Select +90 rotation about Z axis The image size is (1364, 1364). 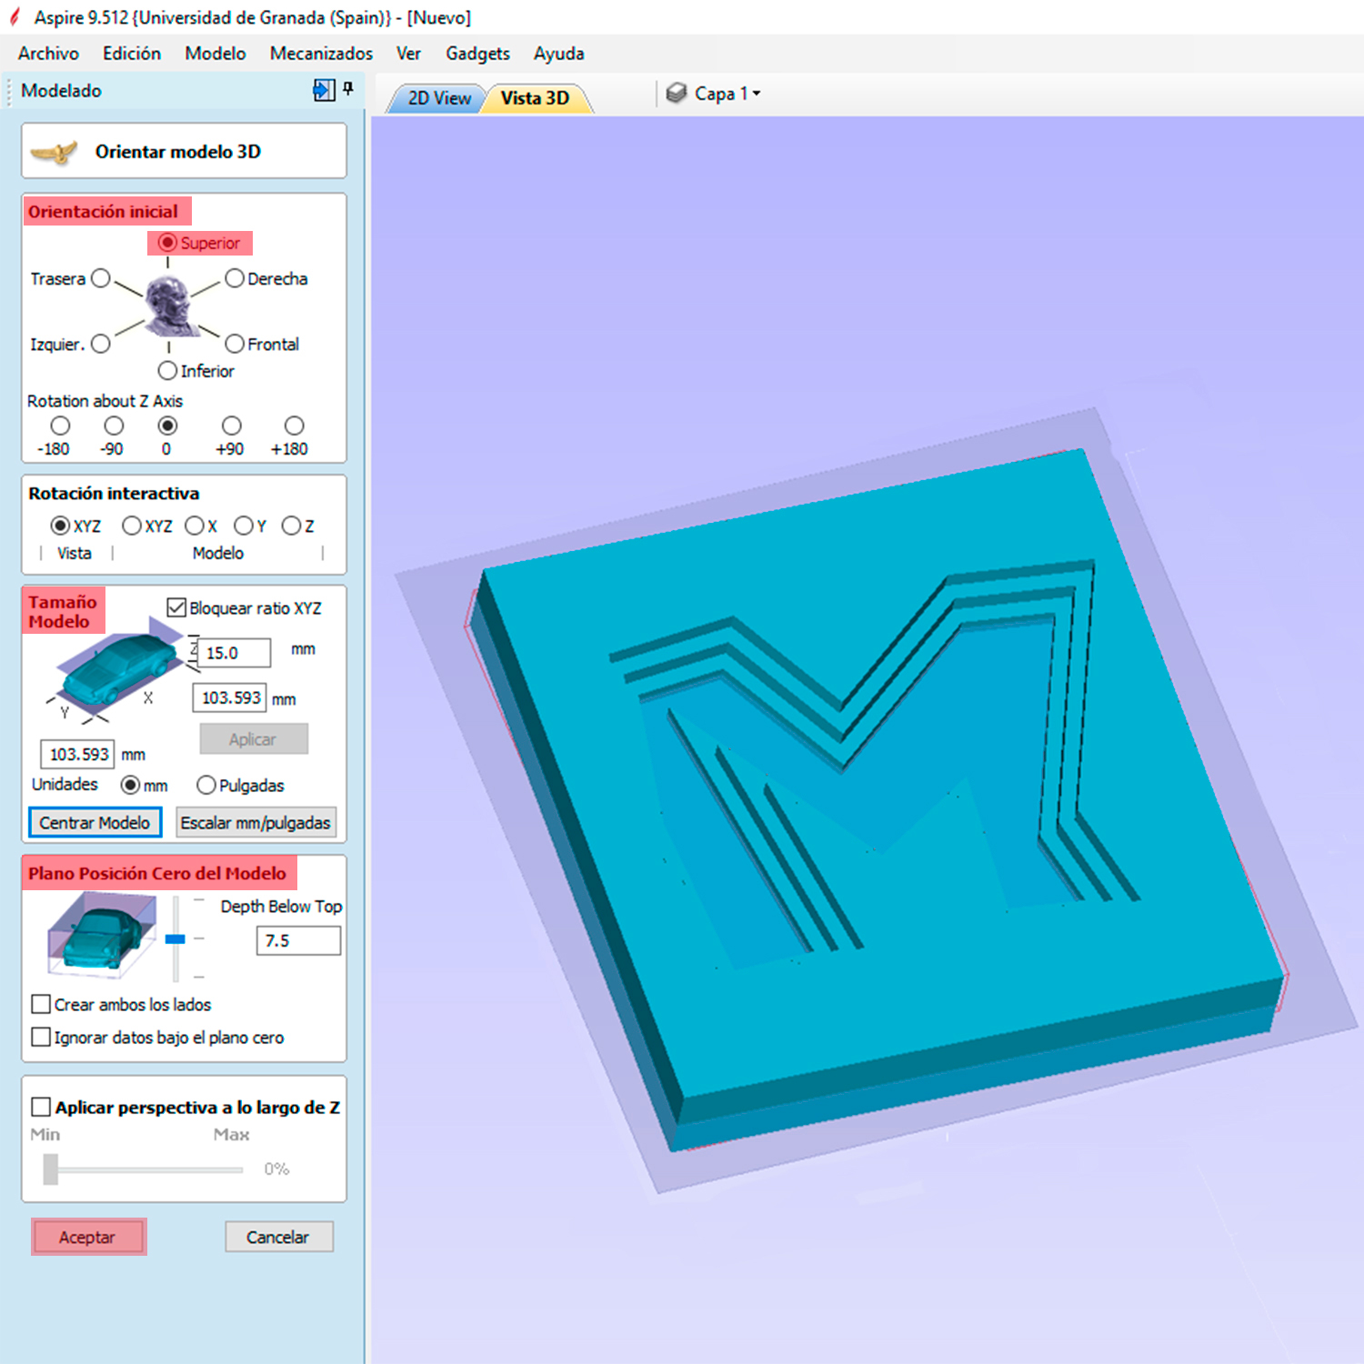pyautogui.click(x=232, y=426)
